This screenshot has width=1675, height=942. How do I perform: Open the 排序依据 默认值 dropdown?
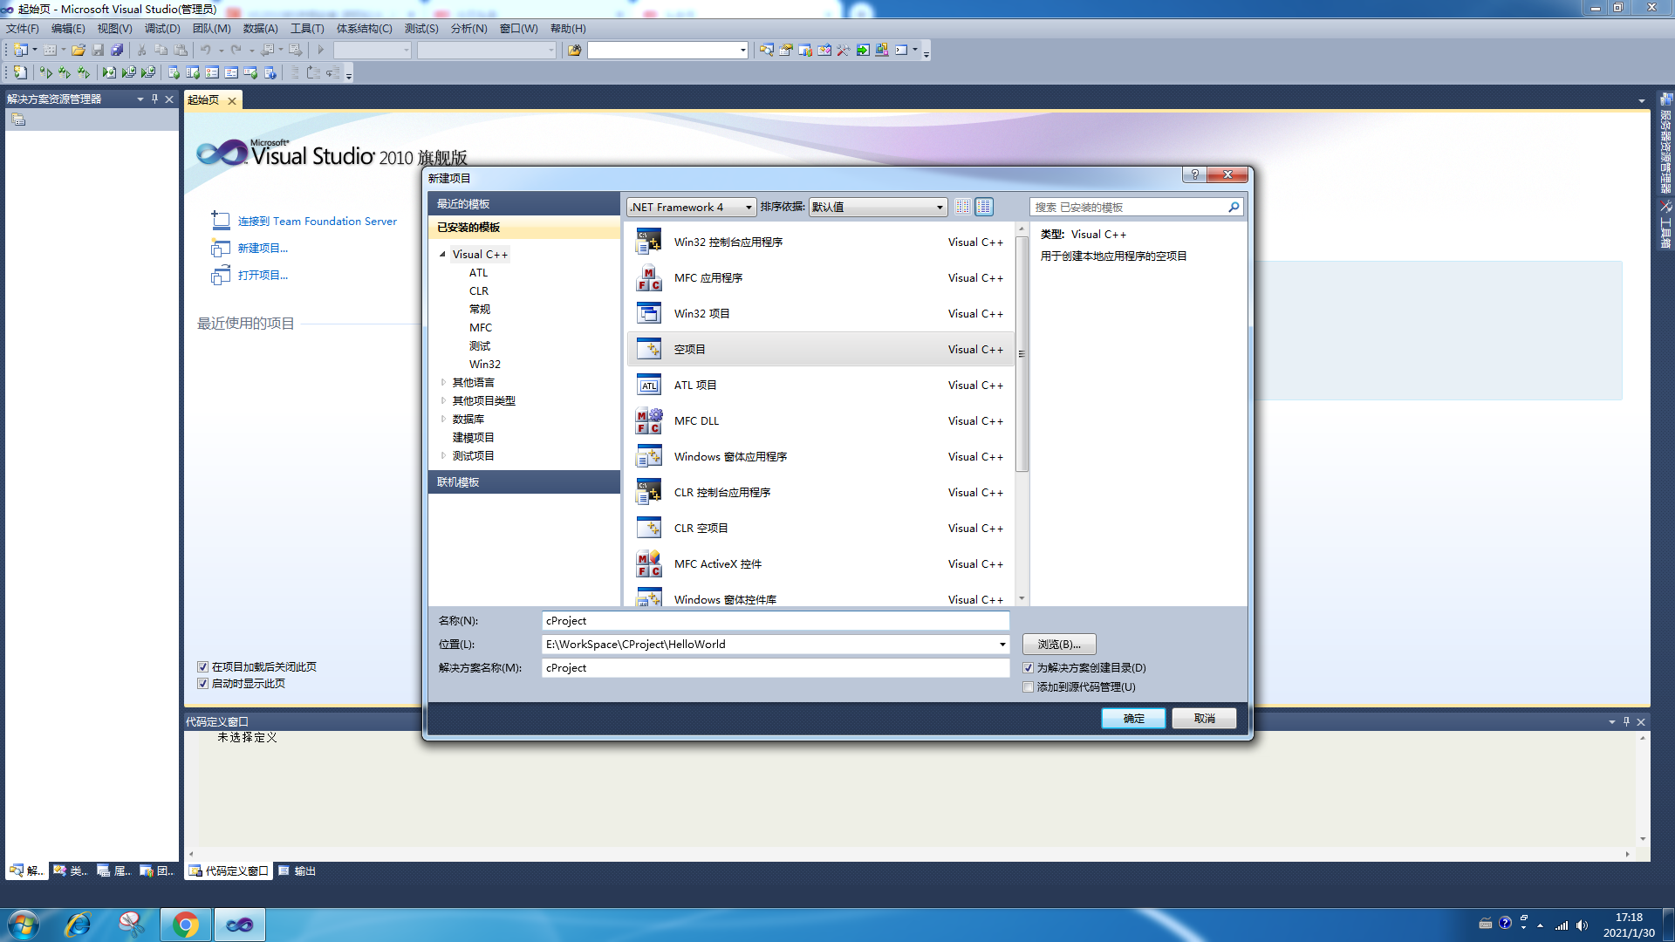coord(877,208)
